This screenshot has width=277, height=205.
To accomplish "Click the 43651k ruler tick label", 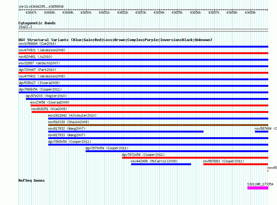I will pos(104,12).
